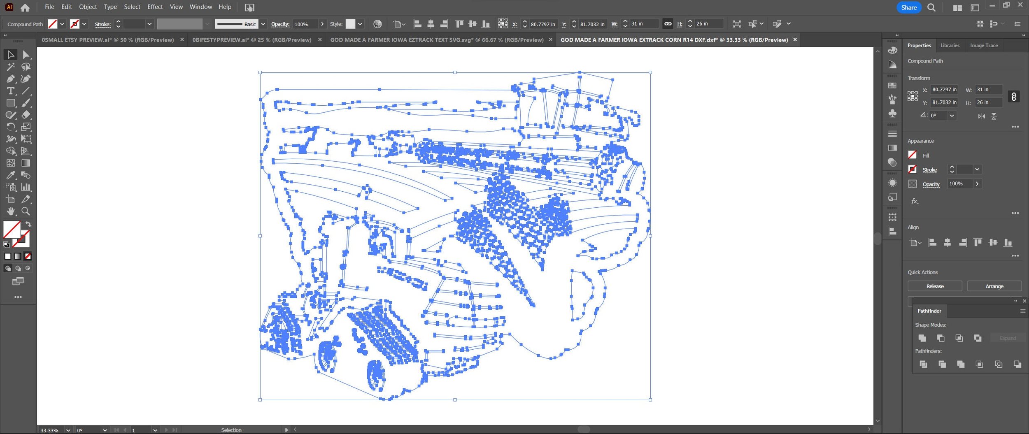The height and width of the screenshot is (434, 1029).
Task: Click the Divide pathfinder icon
Action: 923,364
